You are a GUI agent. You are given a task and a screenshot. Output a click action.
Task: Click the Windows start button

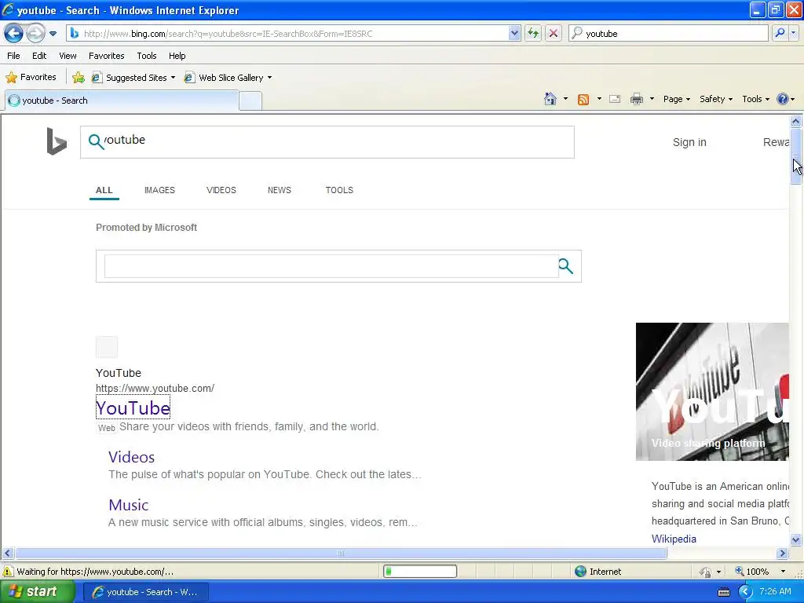pos(37,592)
